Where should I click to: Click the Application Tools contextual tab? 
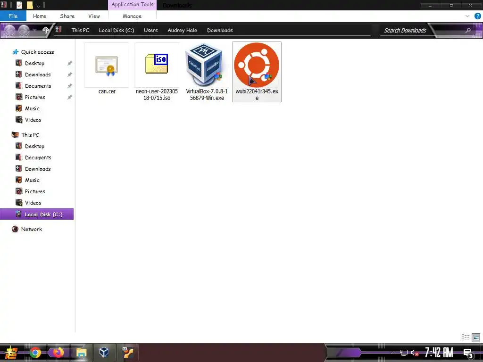point(133,5)
